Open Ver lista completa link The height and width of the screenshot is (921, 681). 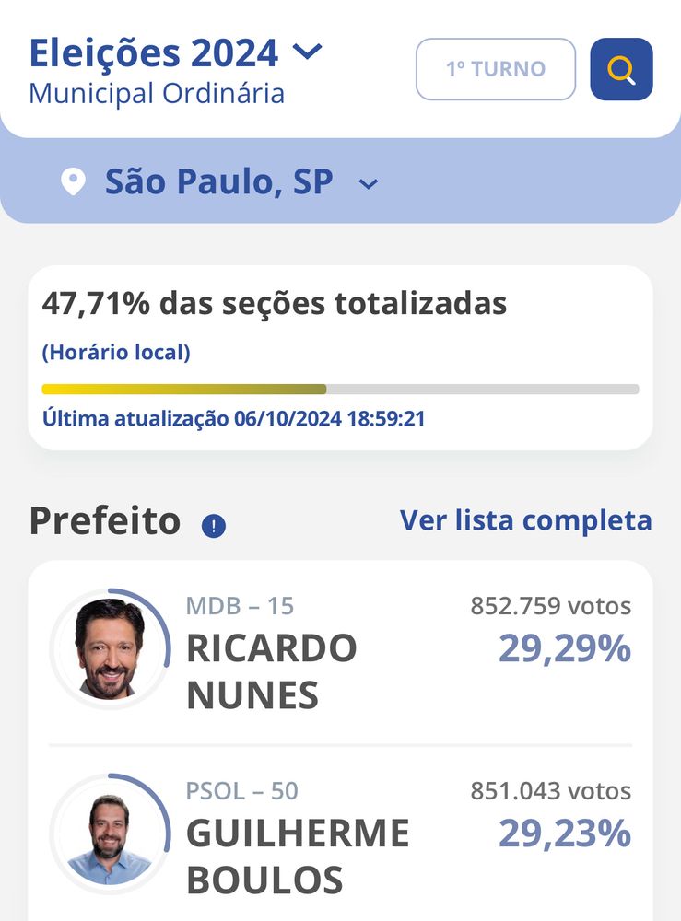click(x=526, y=520)
